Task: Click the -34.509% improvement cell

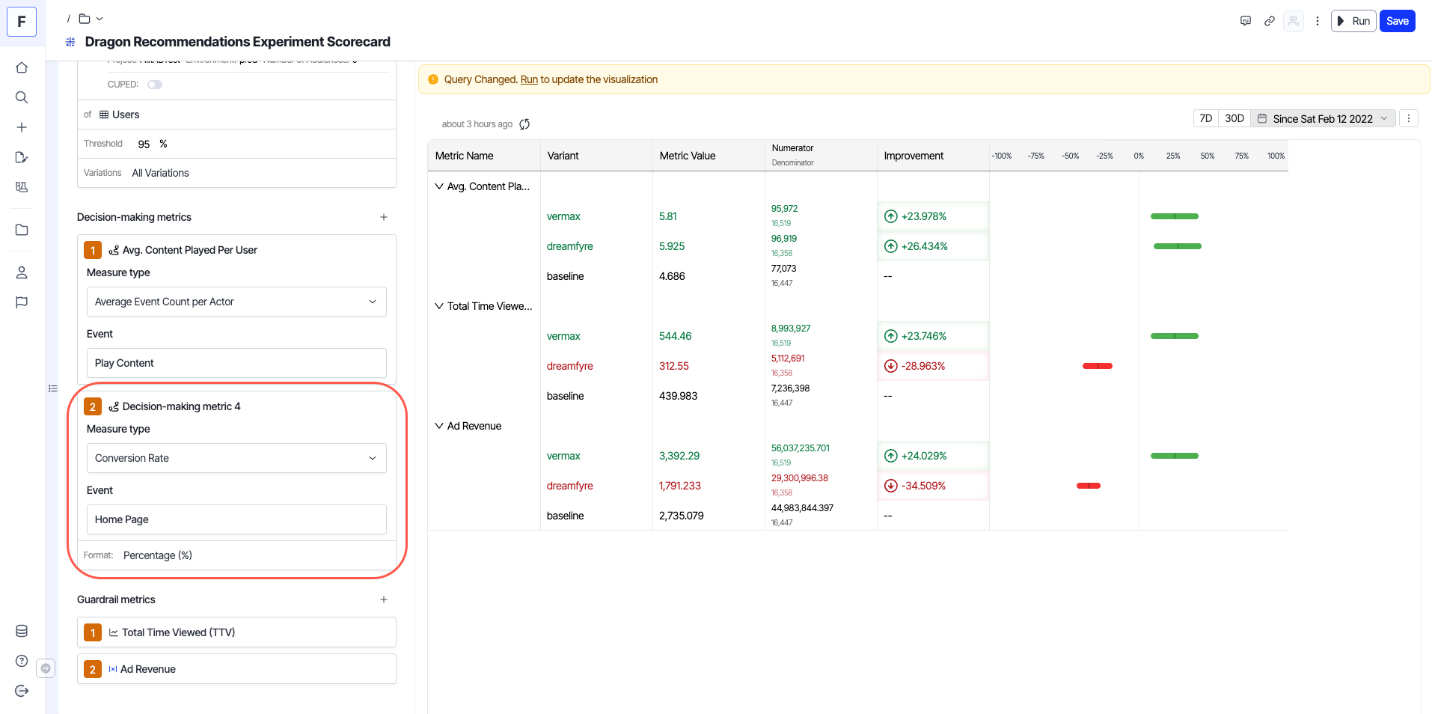Action: point(933,486)
